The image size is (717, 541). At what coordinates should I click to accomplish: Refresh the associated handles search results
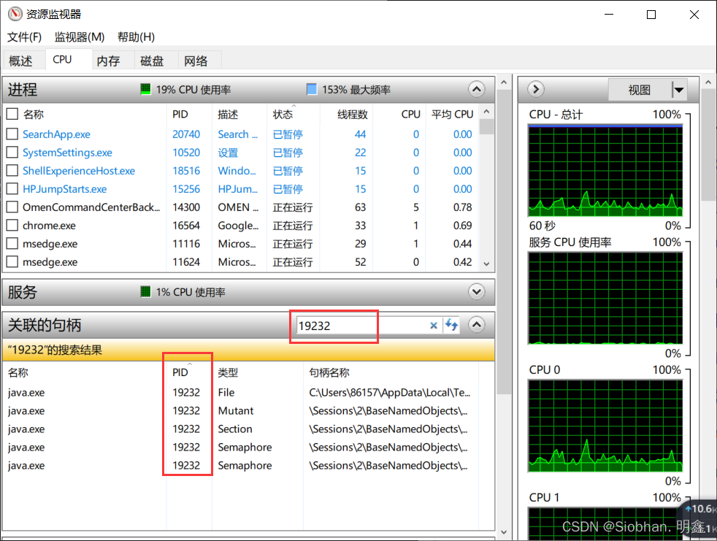(452, 325)
